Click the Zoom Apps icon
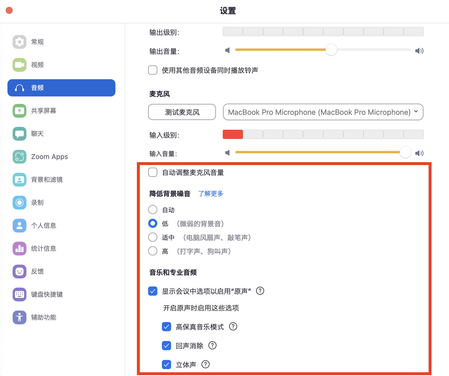This screenshot has height=376, width=449. 20,157
